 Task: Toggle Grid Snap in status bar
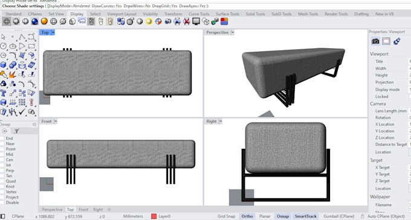[226, 216]
